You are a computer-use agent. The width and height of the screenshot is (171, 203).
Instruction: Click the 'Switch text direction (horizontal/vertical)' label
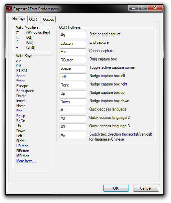point(121,134)
